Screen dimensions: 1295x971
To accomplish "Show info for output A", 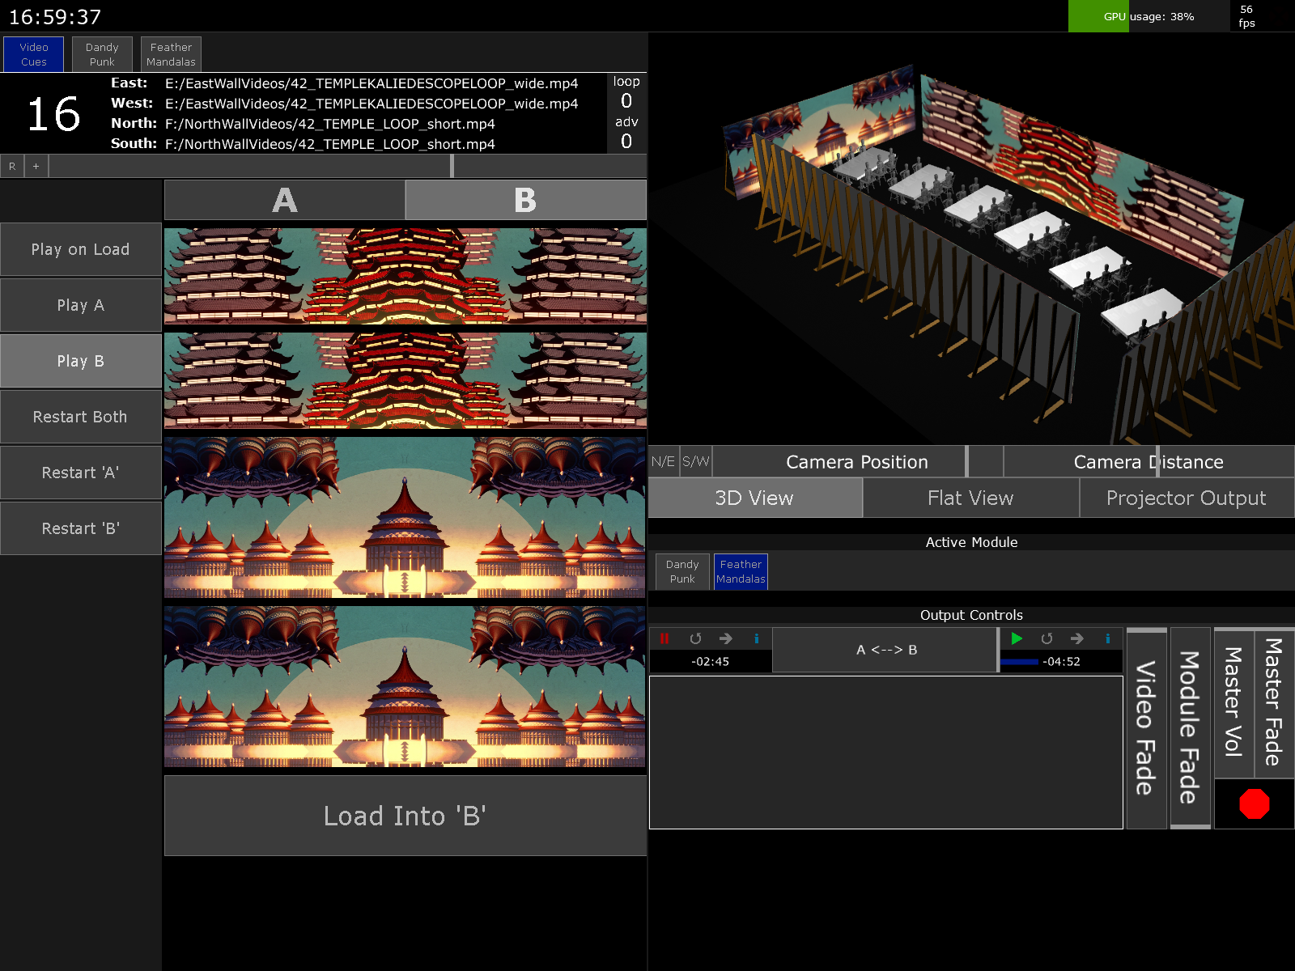I will pyautogui.click(x=757, y=638).
